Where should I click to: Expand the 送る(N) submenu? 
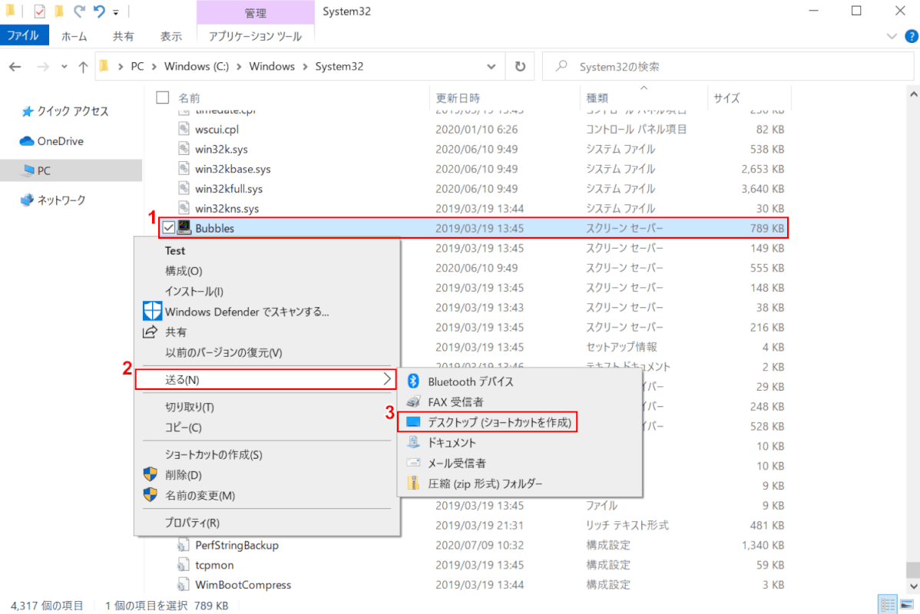pos(265,379)
